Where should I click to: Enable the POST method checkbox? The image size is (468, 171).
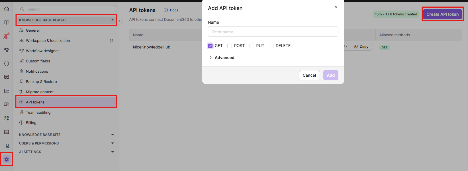(230, 46)
